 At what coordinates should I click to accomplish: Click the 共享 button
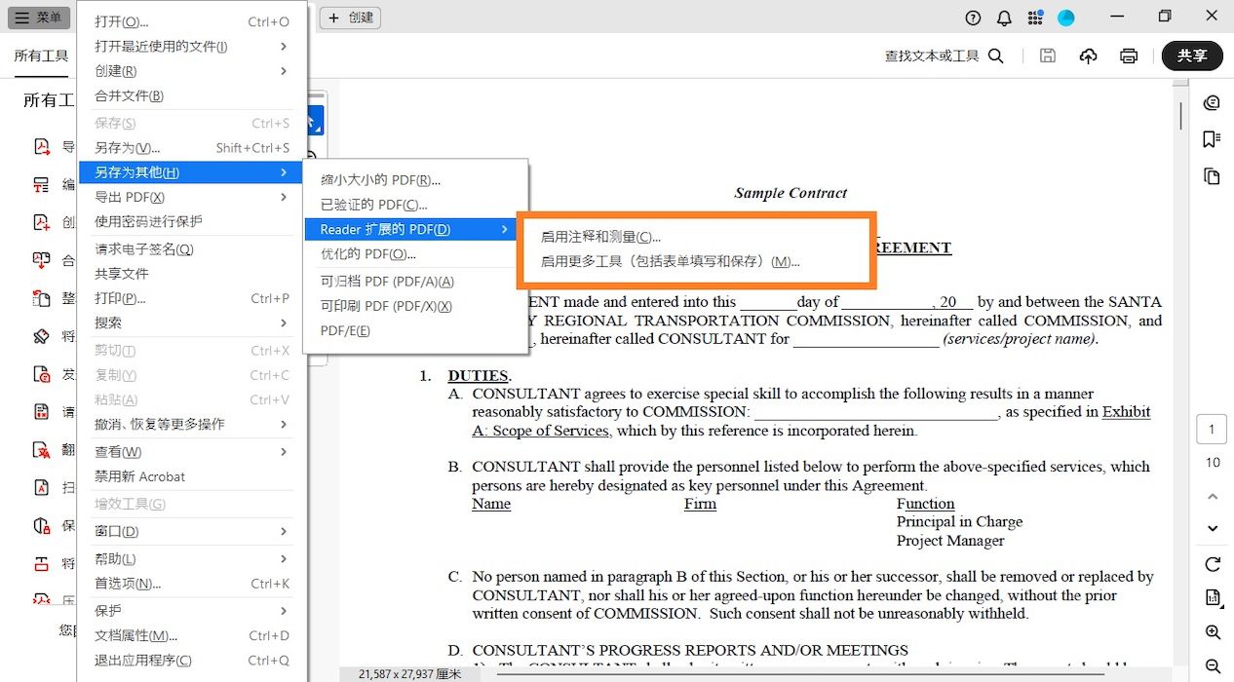pos(1191,56)
